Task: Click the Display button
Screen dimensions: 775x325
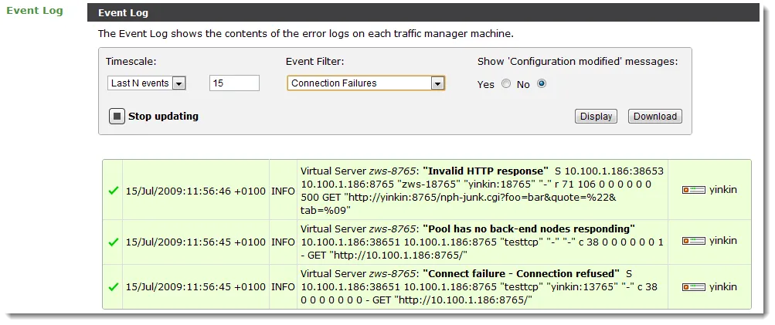Action: pyautogui.click(x=596, y=117)
